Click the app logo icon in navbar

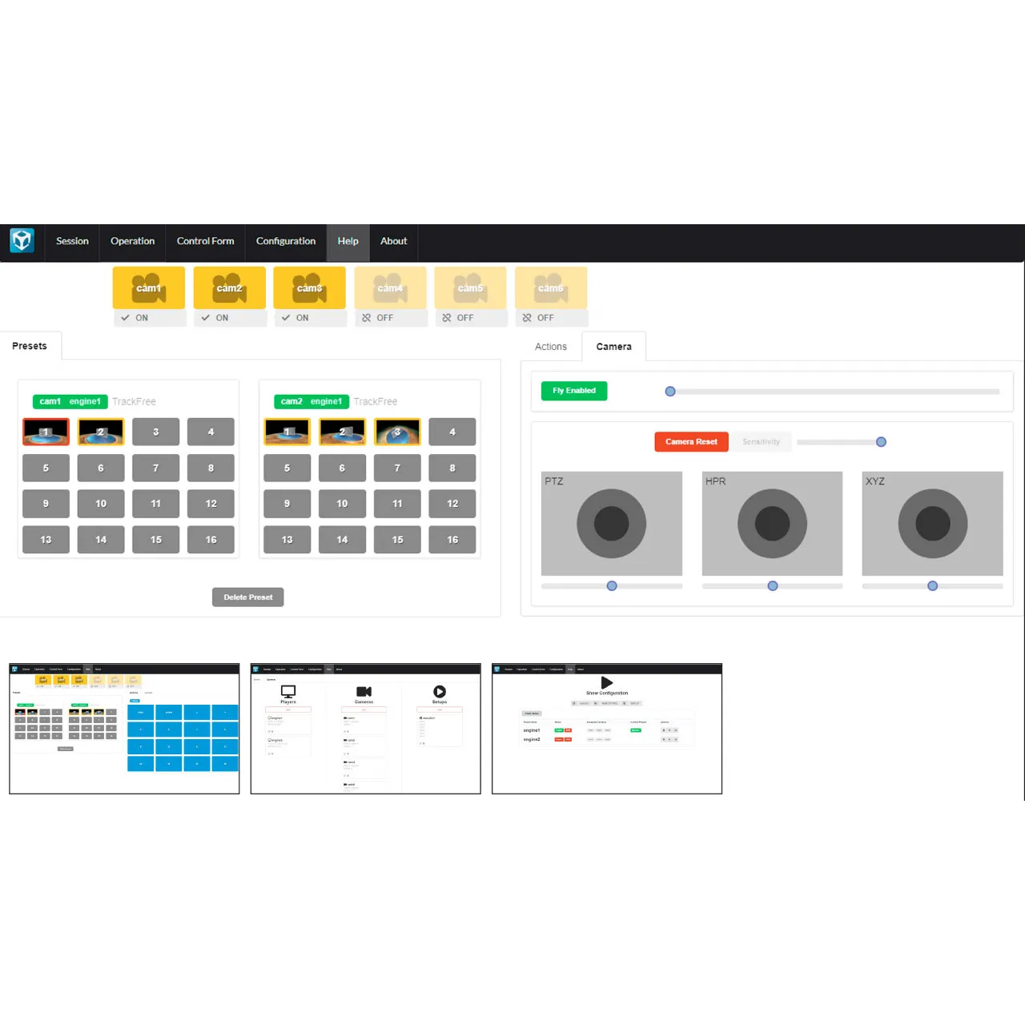pyautogui.click(x=22, y=240)
